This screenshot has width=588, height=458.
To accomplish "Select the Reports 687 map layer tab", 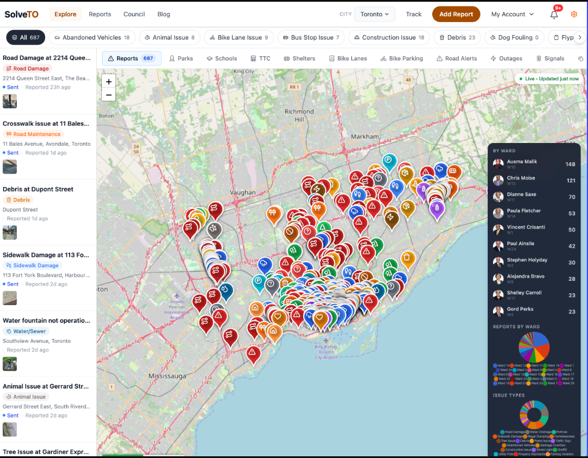I will 132,58.
